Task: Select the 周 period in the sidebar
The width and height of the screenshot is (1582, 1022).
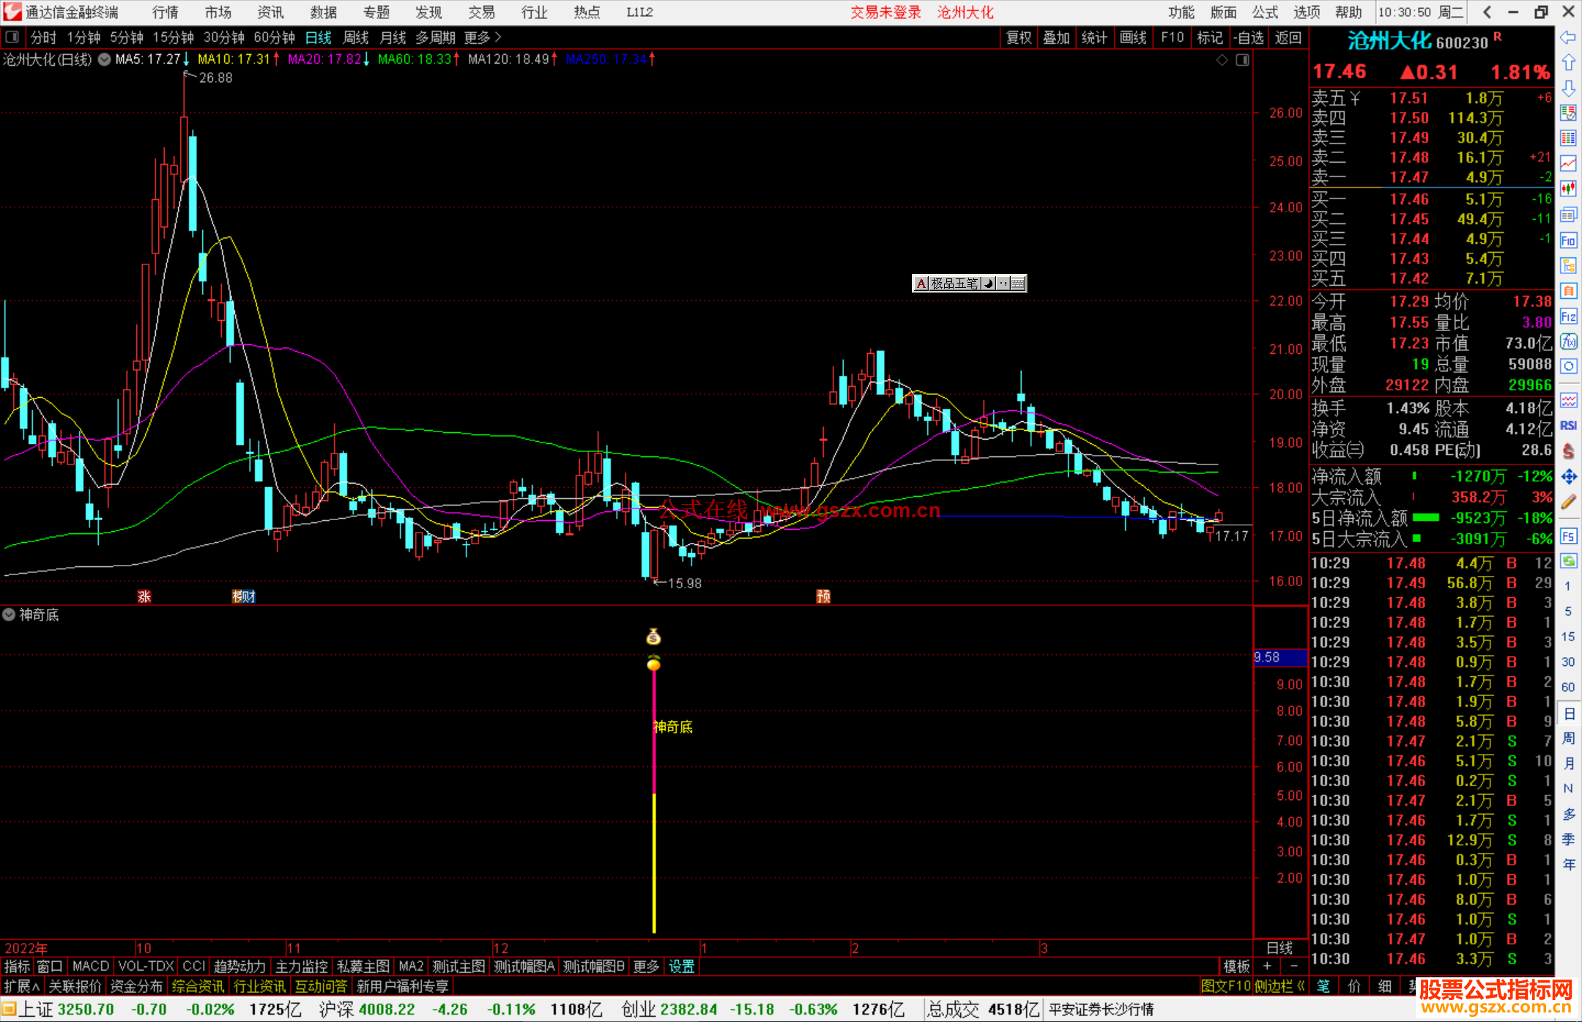Action: point(1568,738)
